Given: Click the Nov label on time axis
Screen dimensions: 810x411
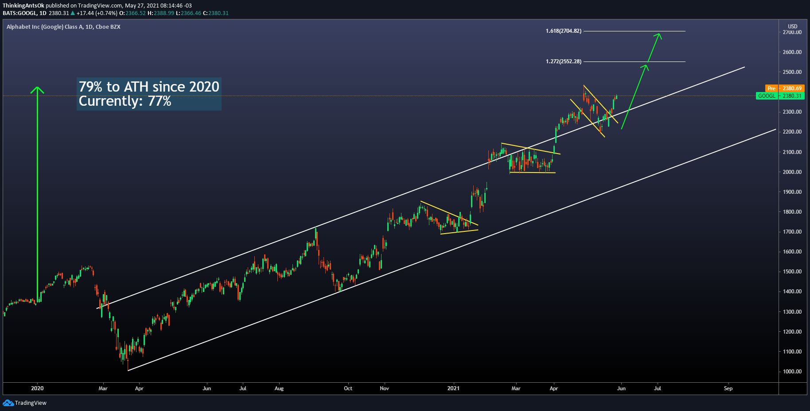Looking at the screenshot, I should point(384,388).
